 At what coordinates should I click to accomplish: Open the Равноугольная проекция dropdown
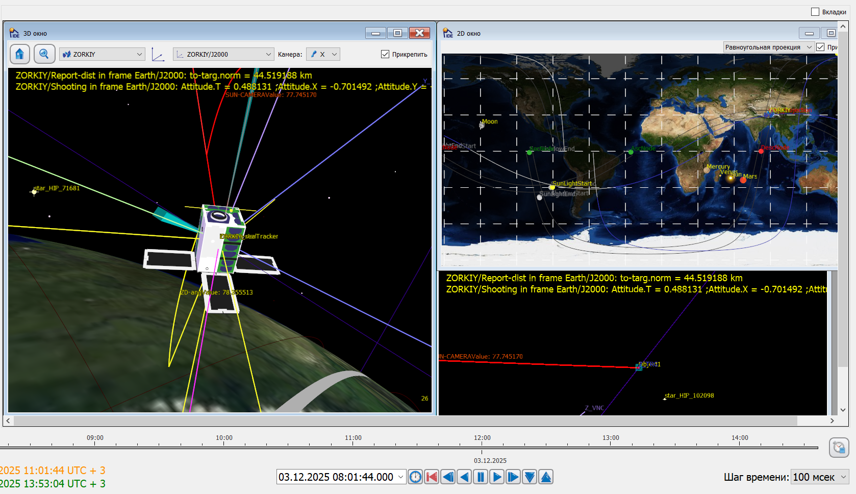click(769, 47)
